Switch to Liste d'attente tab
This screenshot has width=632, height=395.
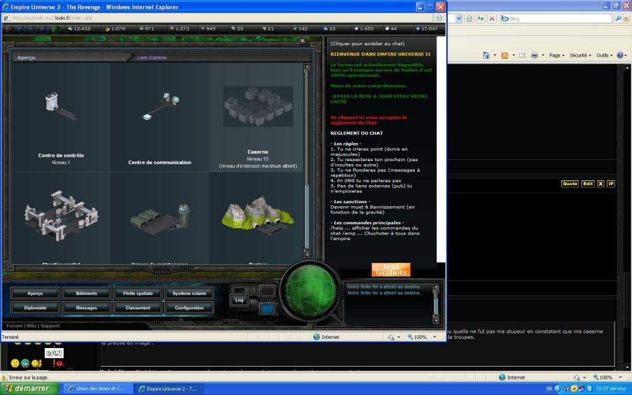point(152,57)
